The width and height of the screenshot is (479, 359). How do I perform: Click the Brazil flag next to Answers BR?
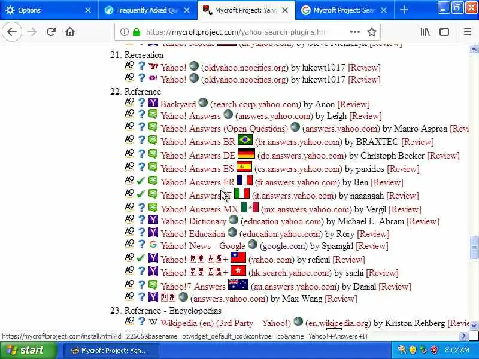coord(245,140)
